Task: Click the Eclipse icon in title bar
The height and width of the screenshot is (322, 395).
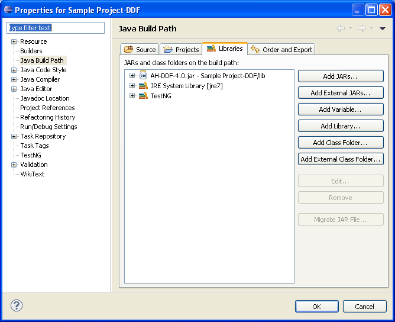Action: pyautogui.click(x=8, y=9)
